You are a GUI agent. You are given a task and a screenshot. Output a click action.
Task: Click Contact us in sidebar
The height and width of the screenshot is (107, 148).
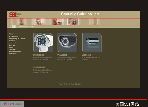[x=13, y=54]
